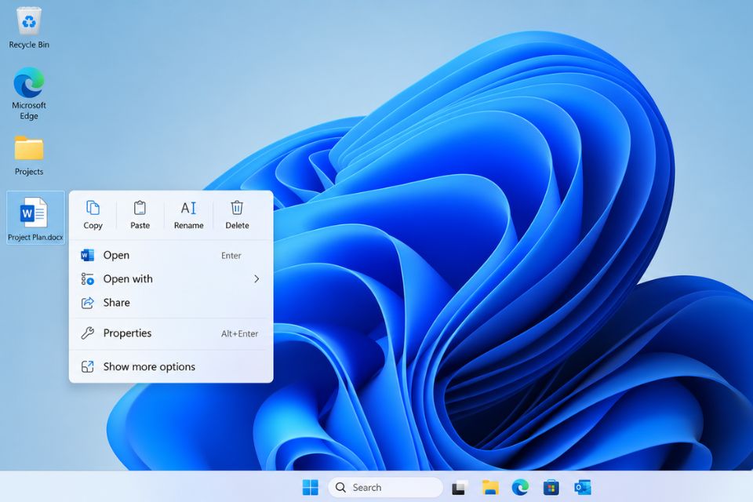Choose Open from the context menu
This screenshot has height=502, width=753.
[171, 255]
